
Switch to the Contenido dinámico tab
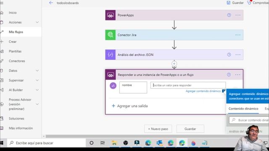pos(243,109)
